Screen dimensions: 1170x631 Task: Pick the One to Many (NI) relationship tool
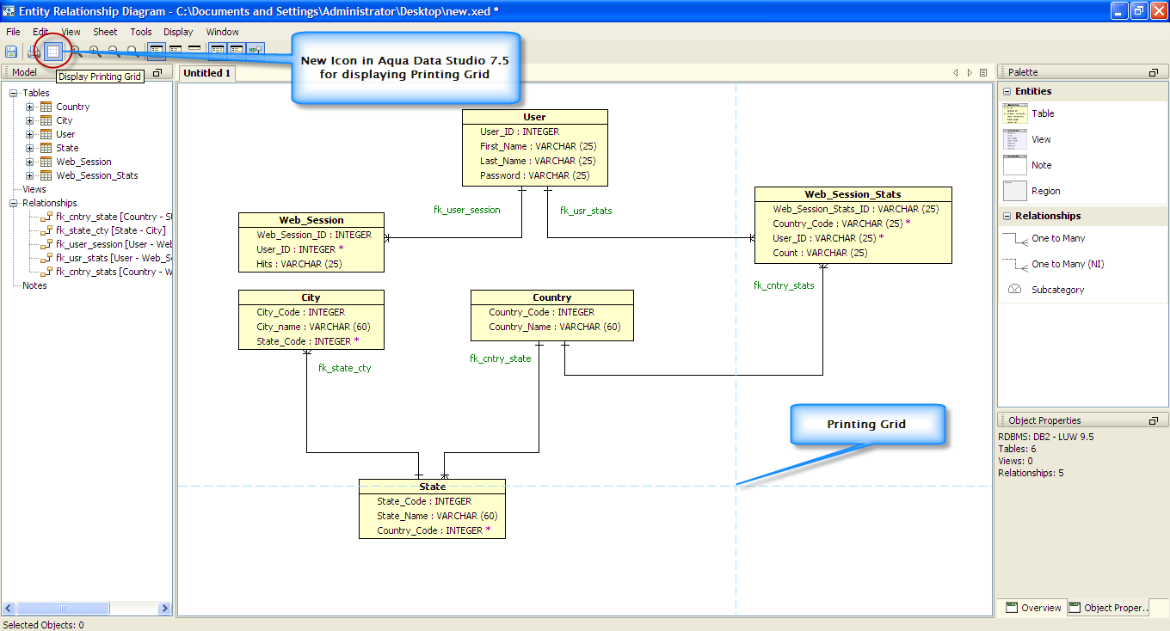point(1053,264)
